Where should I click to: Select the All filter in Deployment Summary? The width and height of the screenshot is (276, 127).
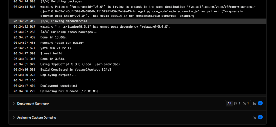229,104
